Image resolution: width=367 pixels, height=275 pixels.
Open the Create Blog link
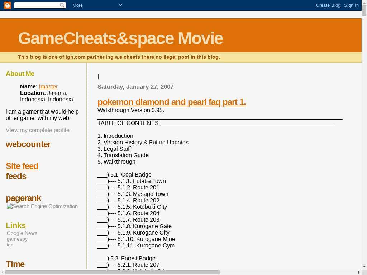[x=328, y=5]
